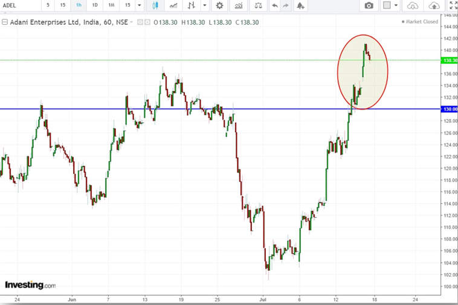Click the alert bell-plus icon

coord(300,5)
